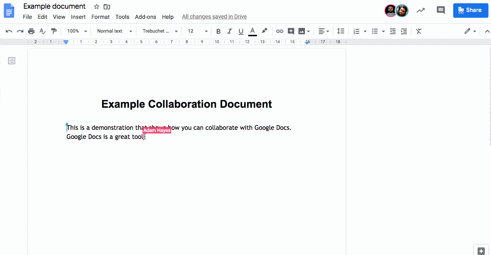
Task: Toggle bulleted list
Action: coord(375,31)
